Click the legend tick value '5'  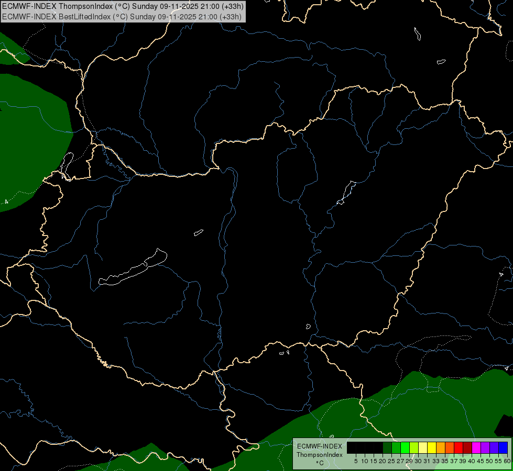pyautogui.click(x=356, y=461)
